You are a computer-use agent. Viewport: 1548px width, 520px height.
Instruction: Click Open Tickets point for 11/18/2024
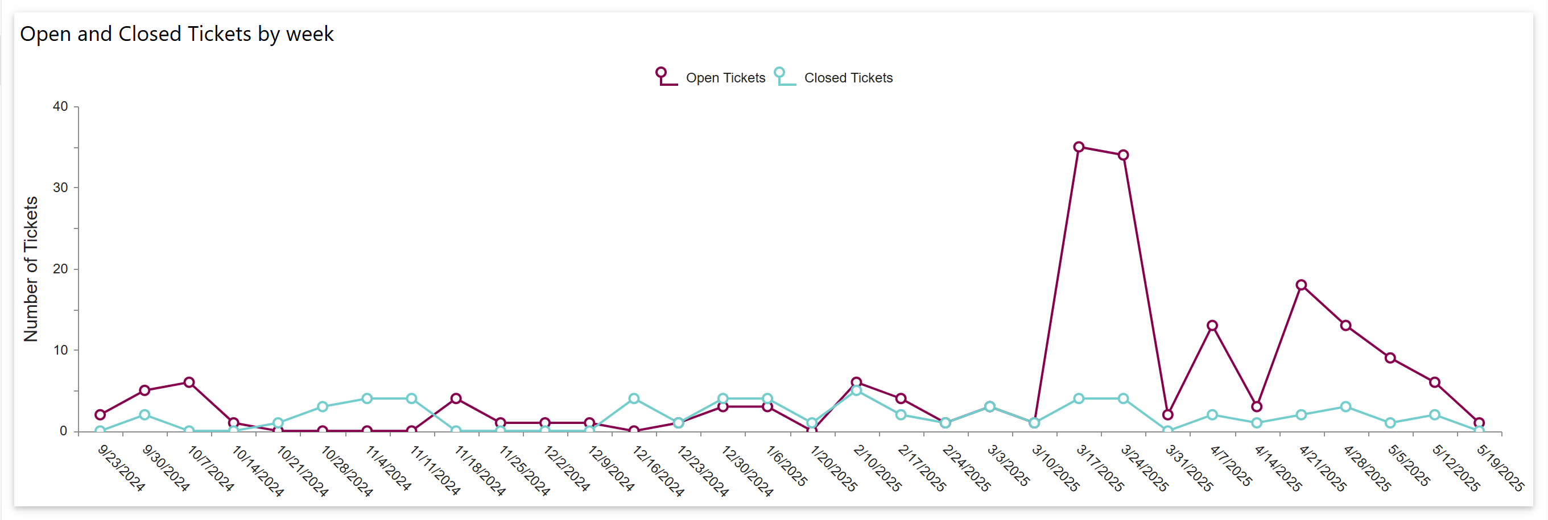pos(456,399)
